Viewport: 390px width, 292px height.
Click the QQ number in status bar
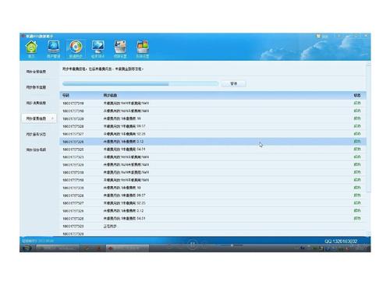coord(341,241)
